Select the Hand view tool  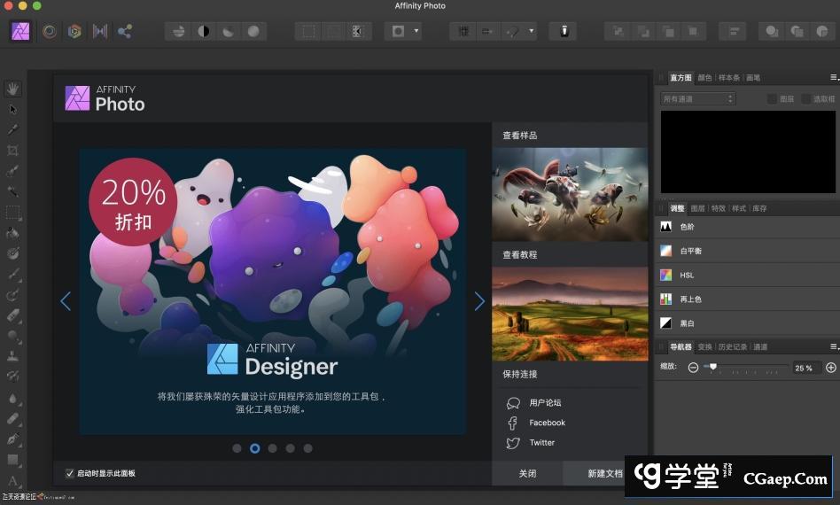coord(13,89)
